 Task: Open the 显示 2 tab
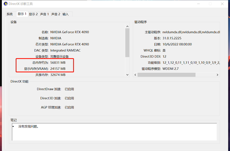tap(33, 14)
